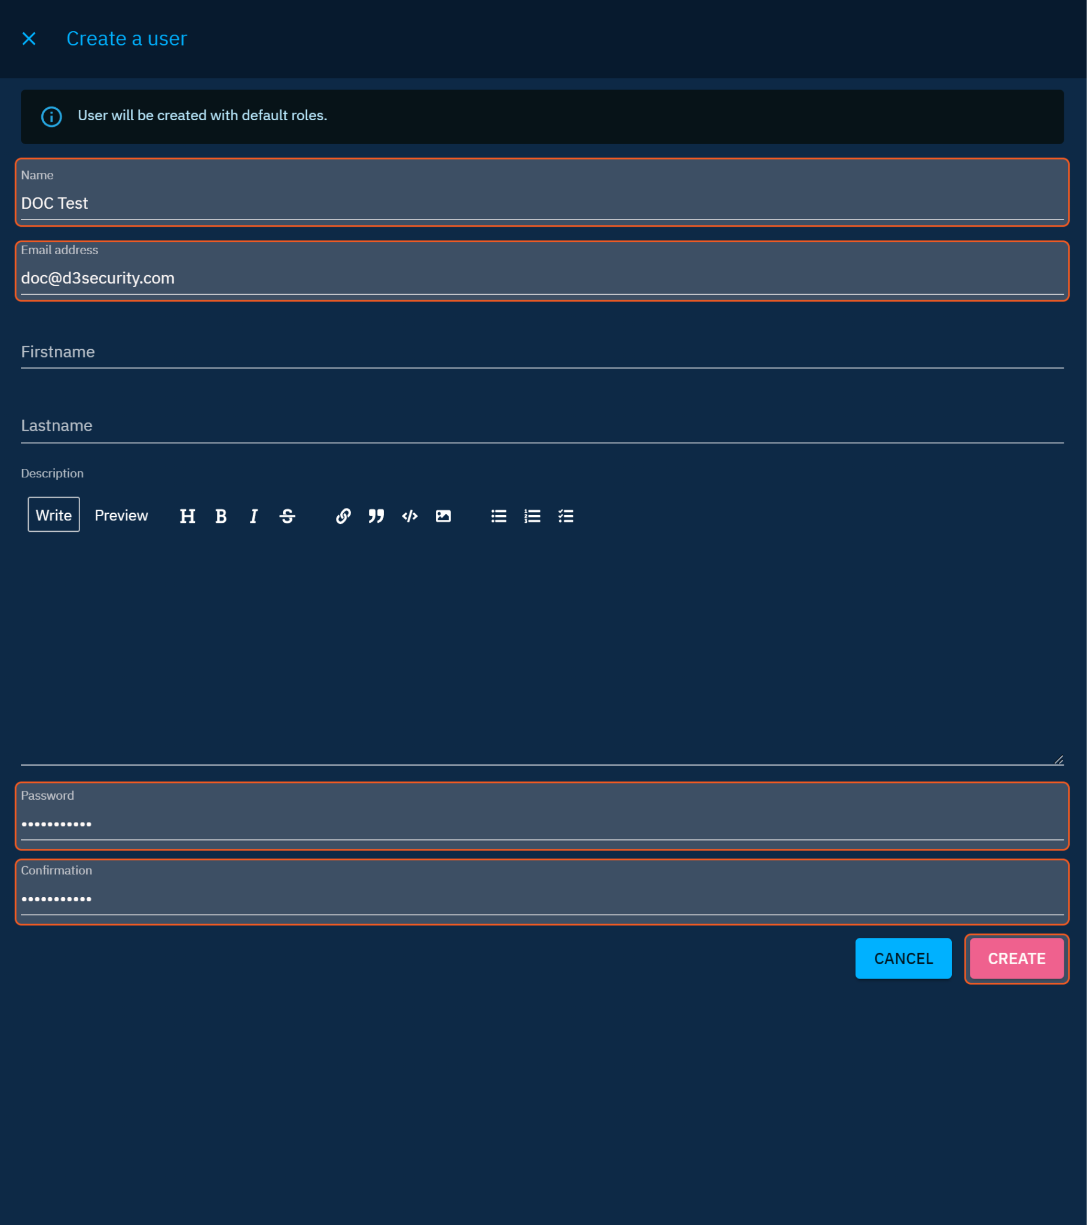Click into the Firstname field

point(542,352)
